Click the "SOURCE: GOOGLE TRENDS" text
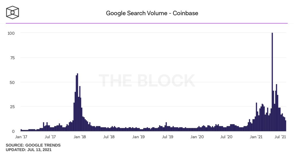Screen dimensions: 294x154 (x=33, y=145)
